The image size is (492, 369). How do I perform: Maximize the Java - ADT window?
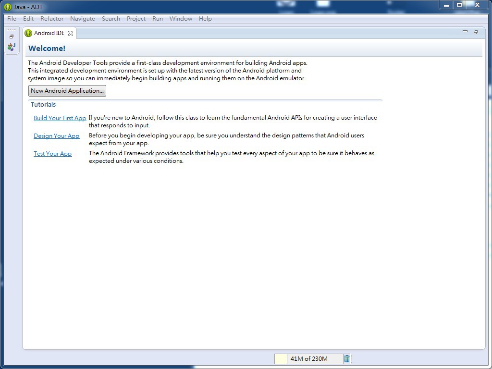(459, 5)
